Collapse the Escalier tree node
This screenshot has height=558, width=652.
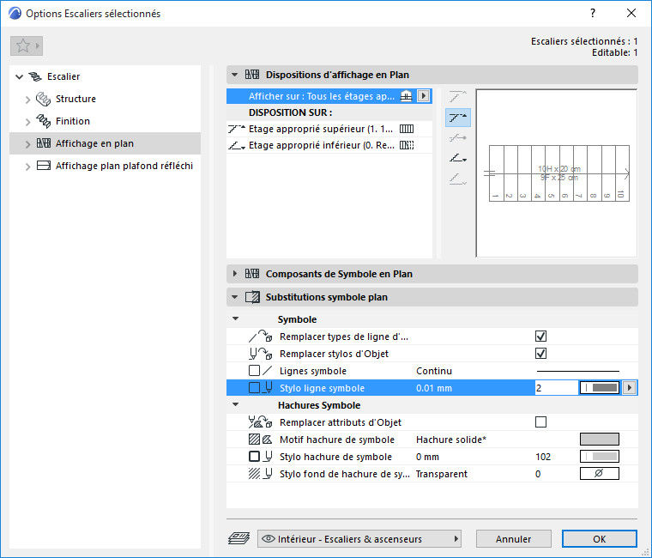pyautogui.click(x=19, y=76)
